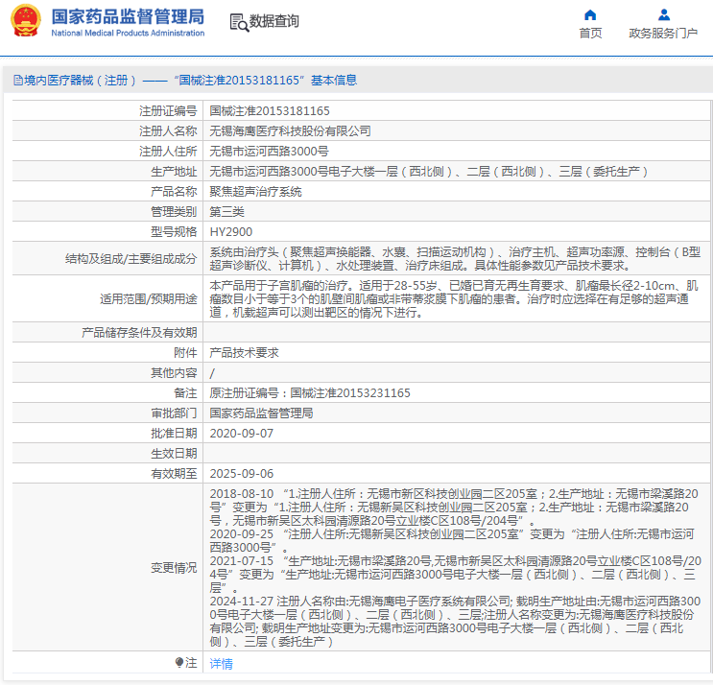The height and width of the screenshot is (685, 713).
Task: Select registration number 国械注准20153181165 value
Action: point(270,111)
